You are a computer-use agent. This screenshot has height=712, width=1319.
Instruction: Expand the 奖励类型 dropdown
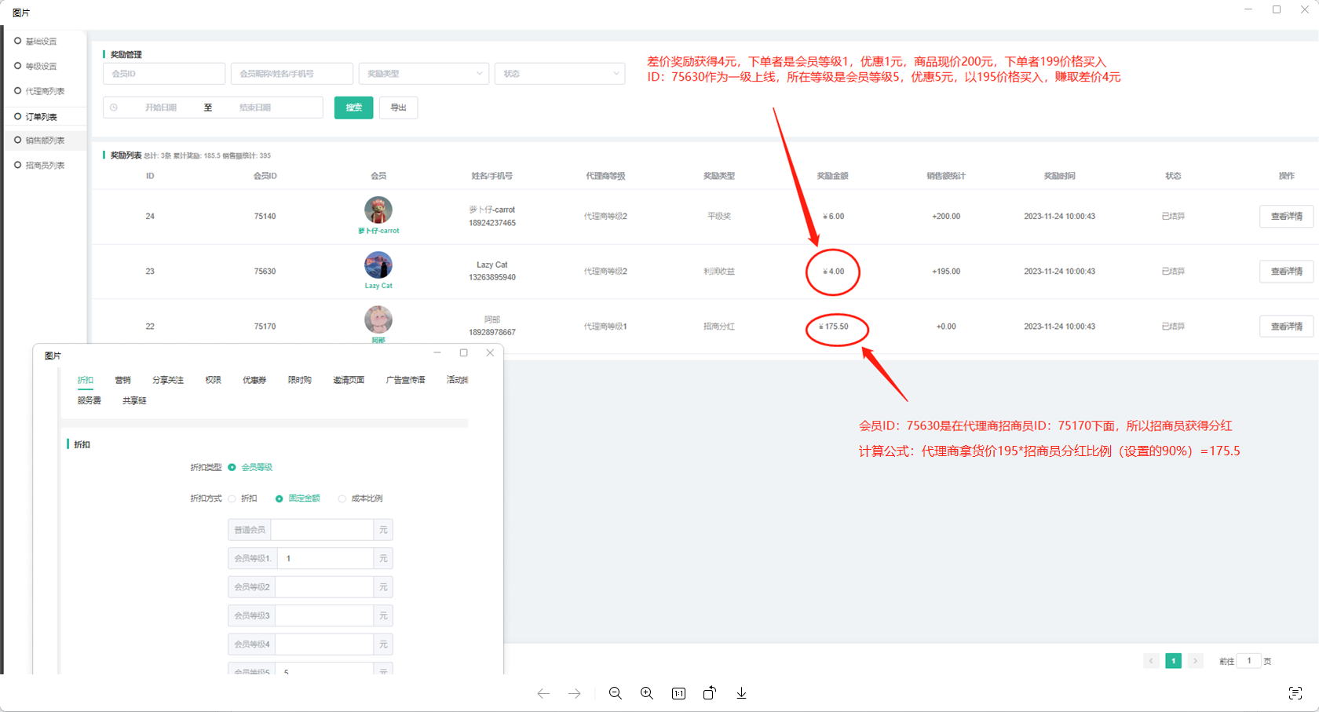click(424, 74)
